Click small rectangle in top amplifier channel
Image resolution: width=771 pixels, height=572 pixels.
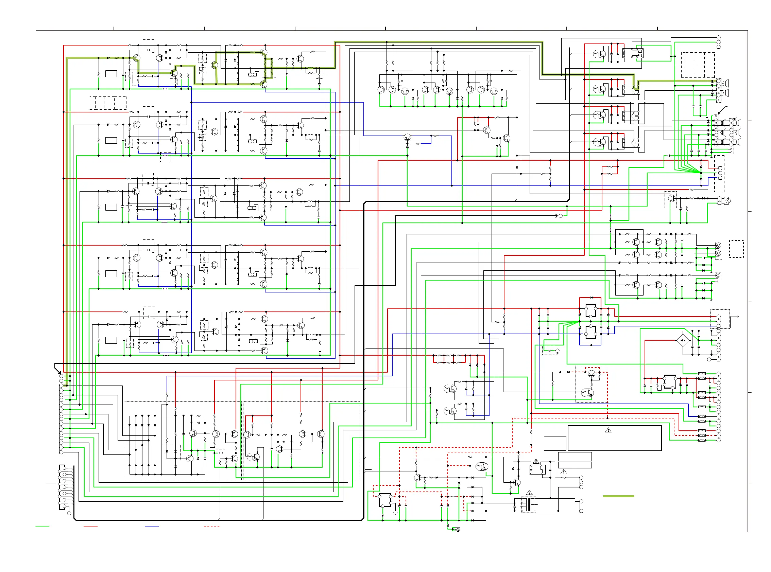[x=111, y=74]
